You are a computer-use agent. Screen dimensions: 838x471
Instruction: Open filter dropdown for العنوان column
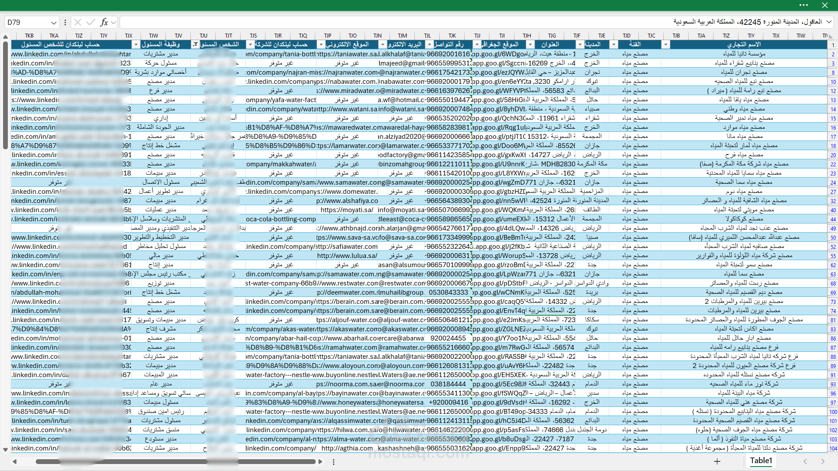(x=530, y=45)
